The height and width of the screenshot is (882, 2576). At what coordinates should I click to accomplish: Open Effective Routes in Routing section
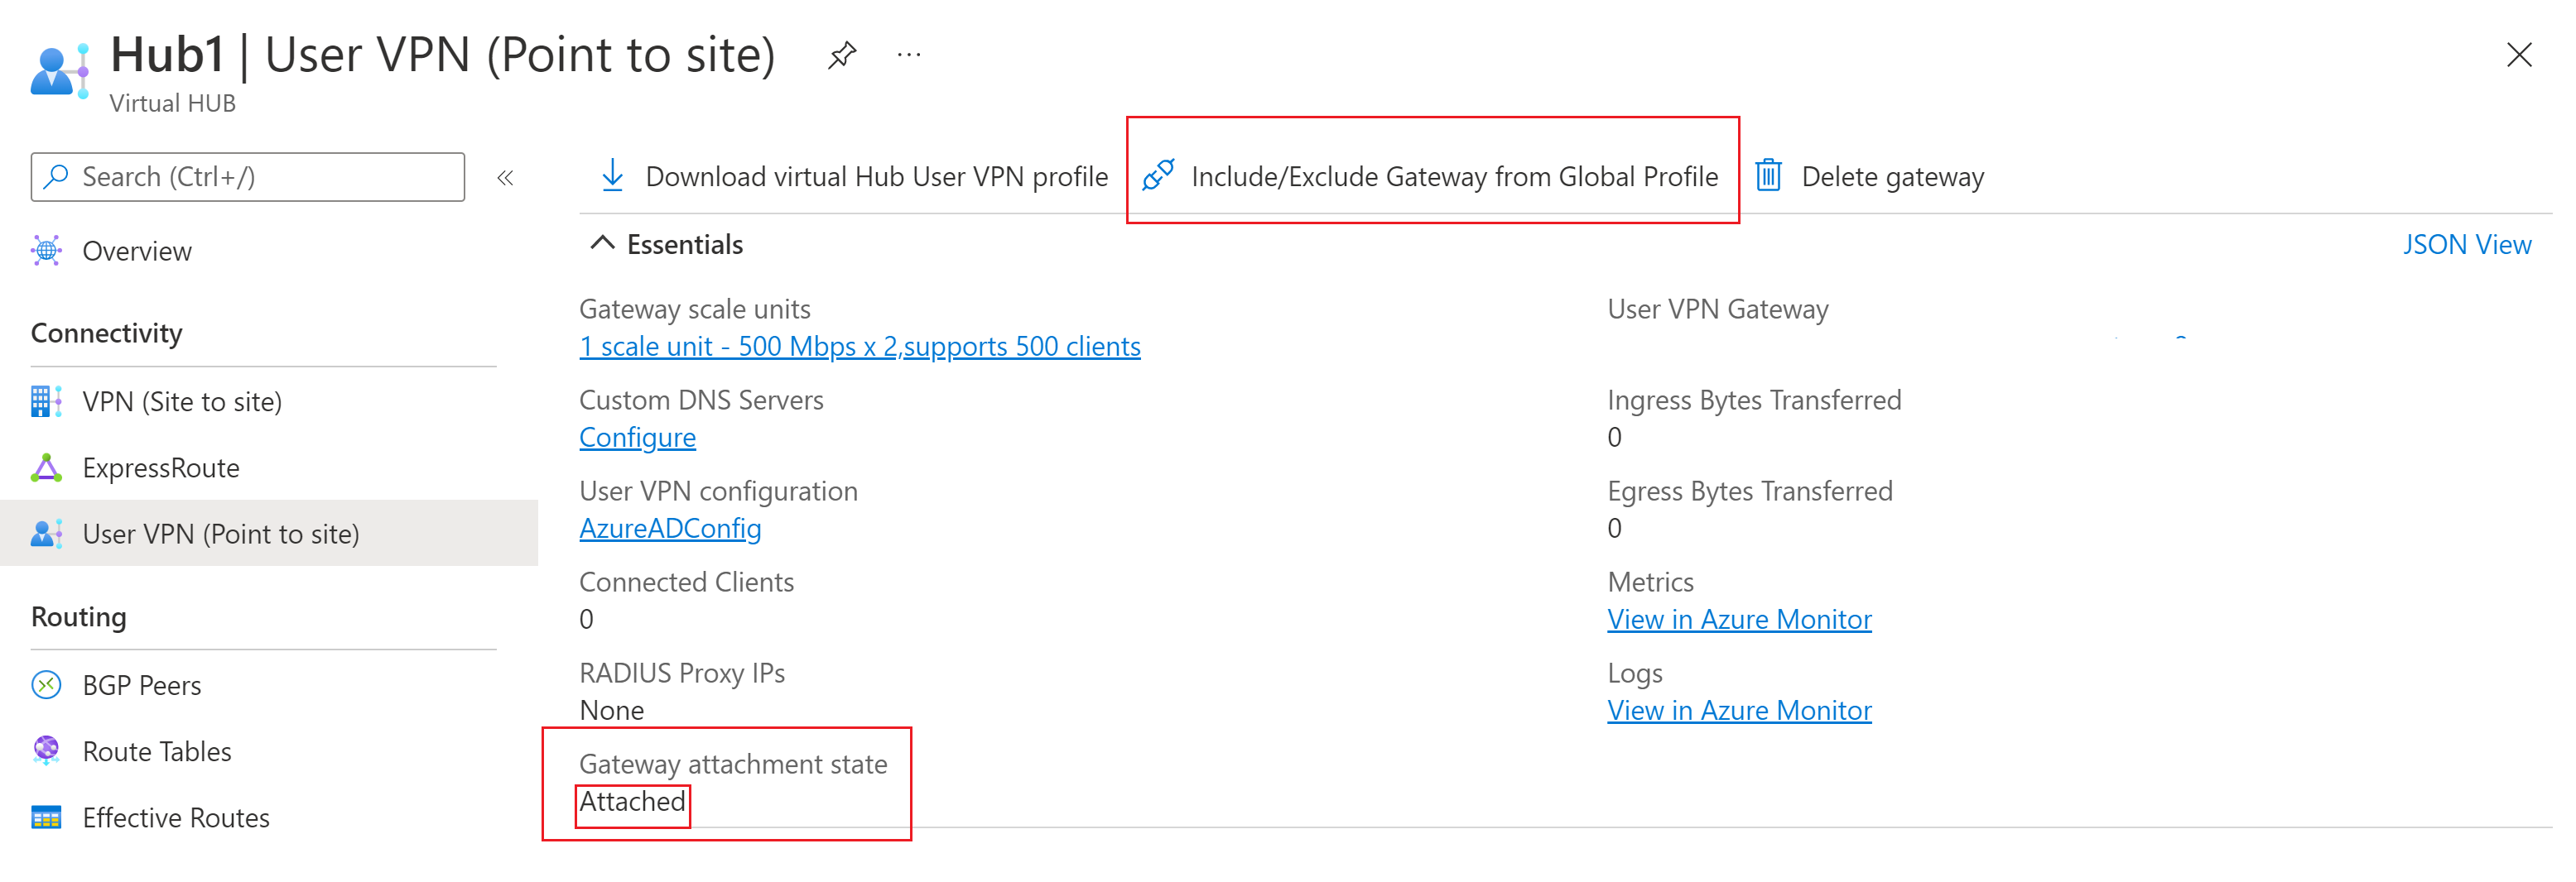[x=176, y=818]
